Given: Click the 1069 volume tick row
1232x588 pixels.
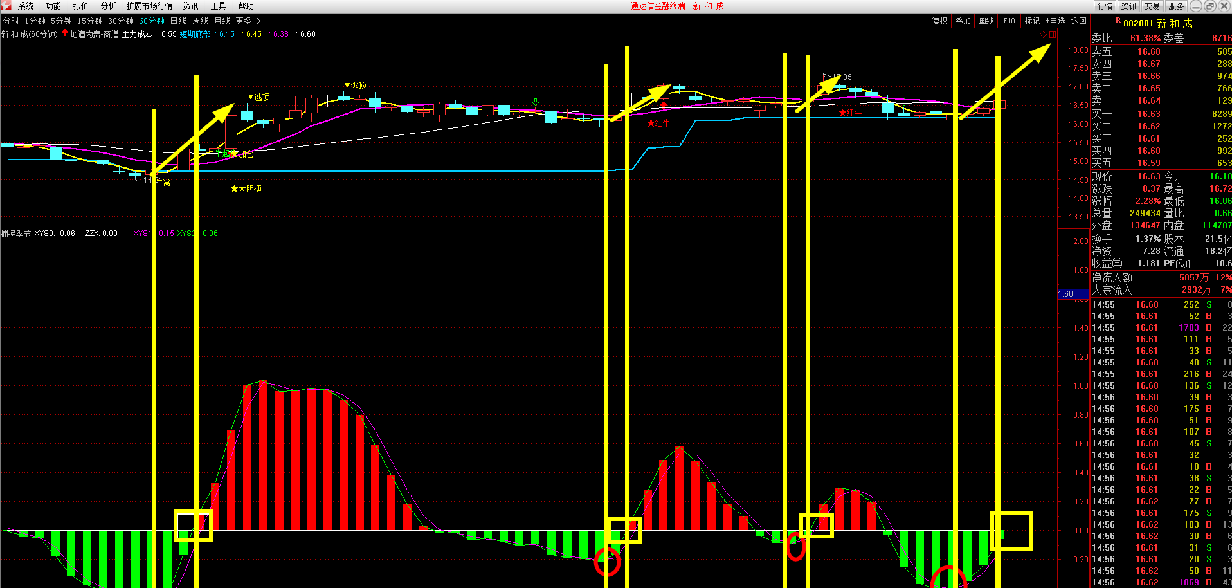Looking at the screenshot, I should click(x=1161, y=583).
